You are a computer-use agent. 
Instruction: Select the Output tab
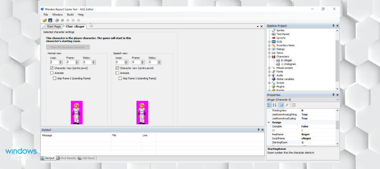(x=48, y=158)
